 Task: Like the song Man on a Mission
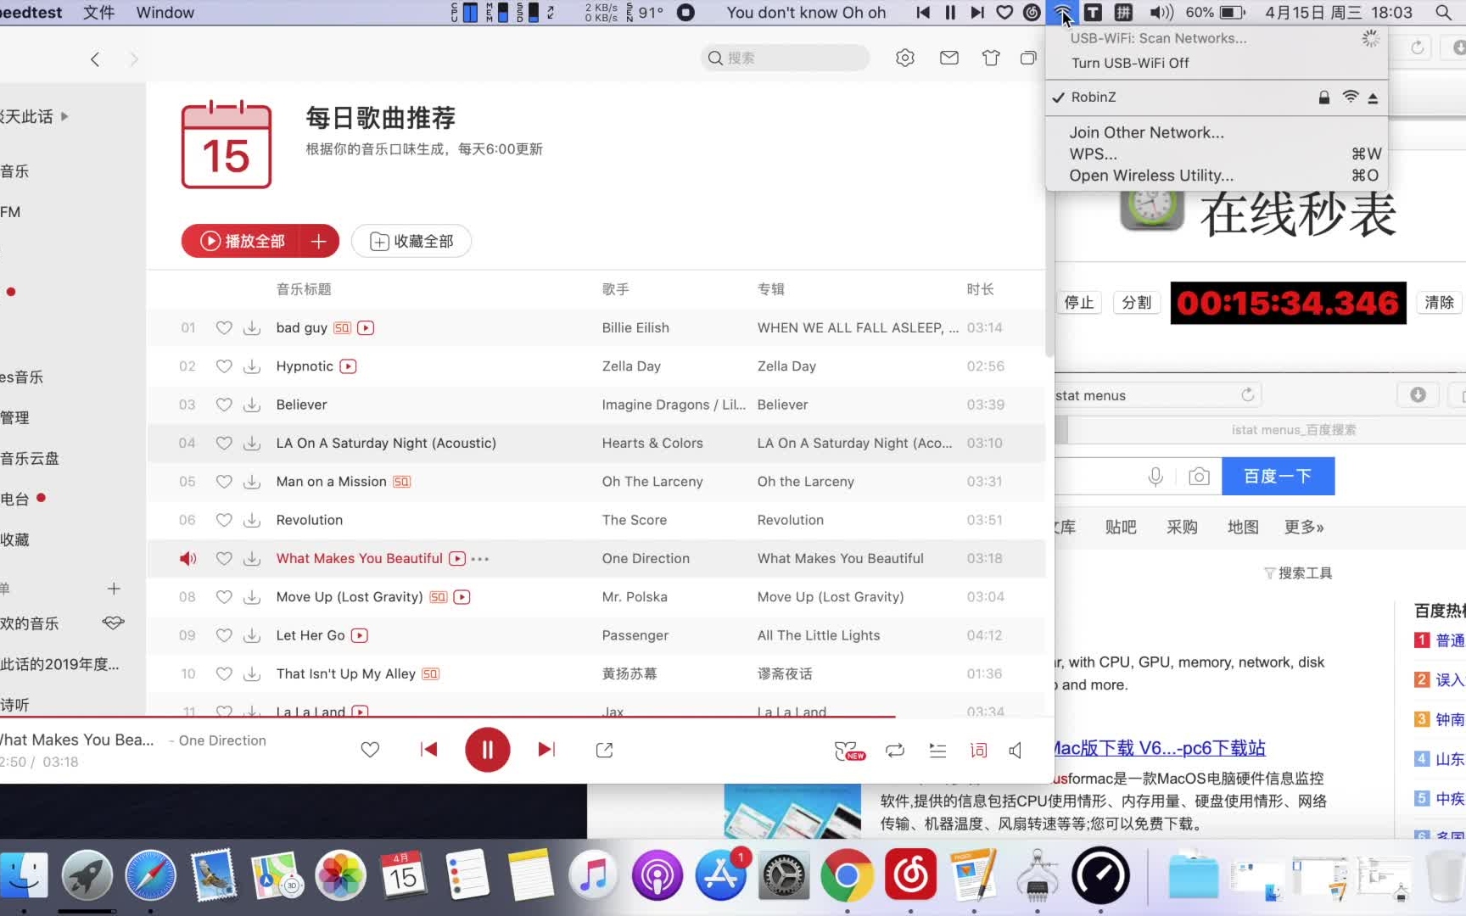pos(224,482)
